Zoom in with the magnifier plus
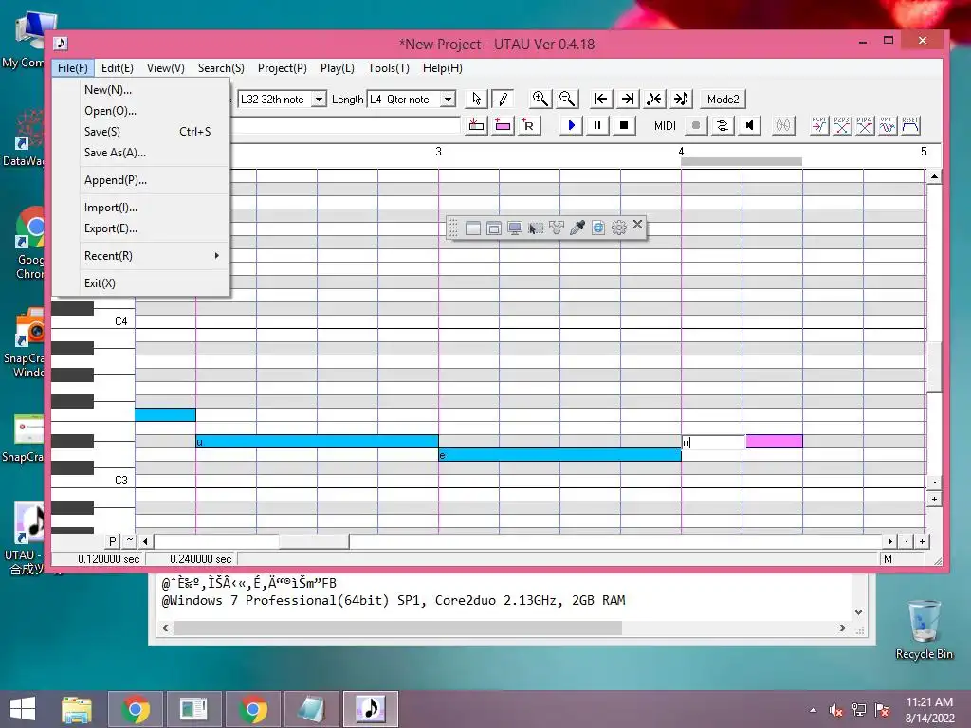 pyautogui.click(x=540, y=99)
